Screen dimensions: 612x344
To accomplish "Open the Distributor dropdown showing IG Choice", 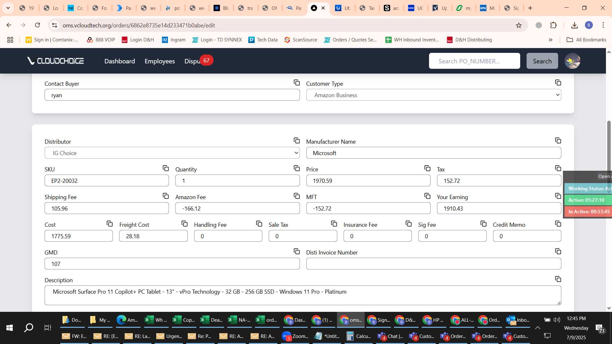I will (x=172, y=153).
